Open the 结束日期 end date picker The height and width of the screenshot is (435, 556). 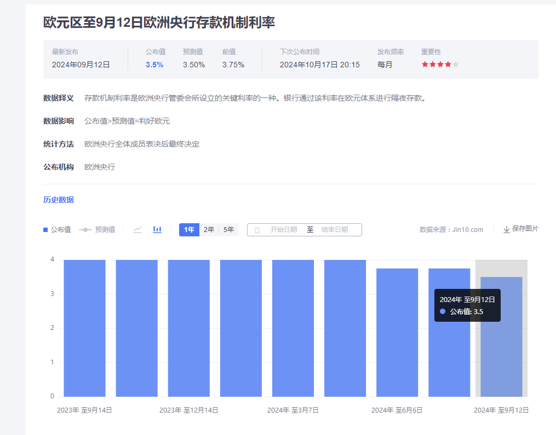click(334, 230)
